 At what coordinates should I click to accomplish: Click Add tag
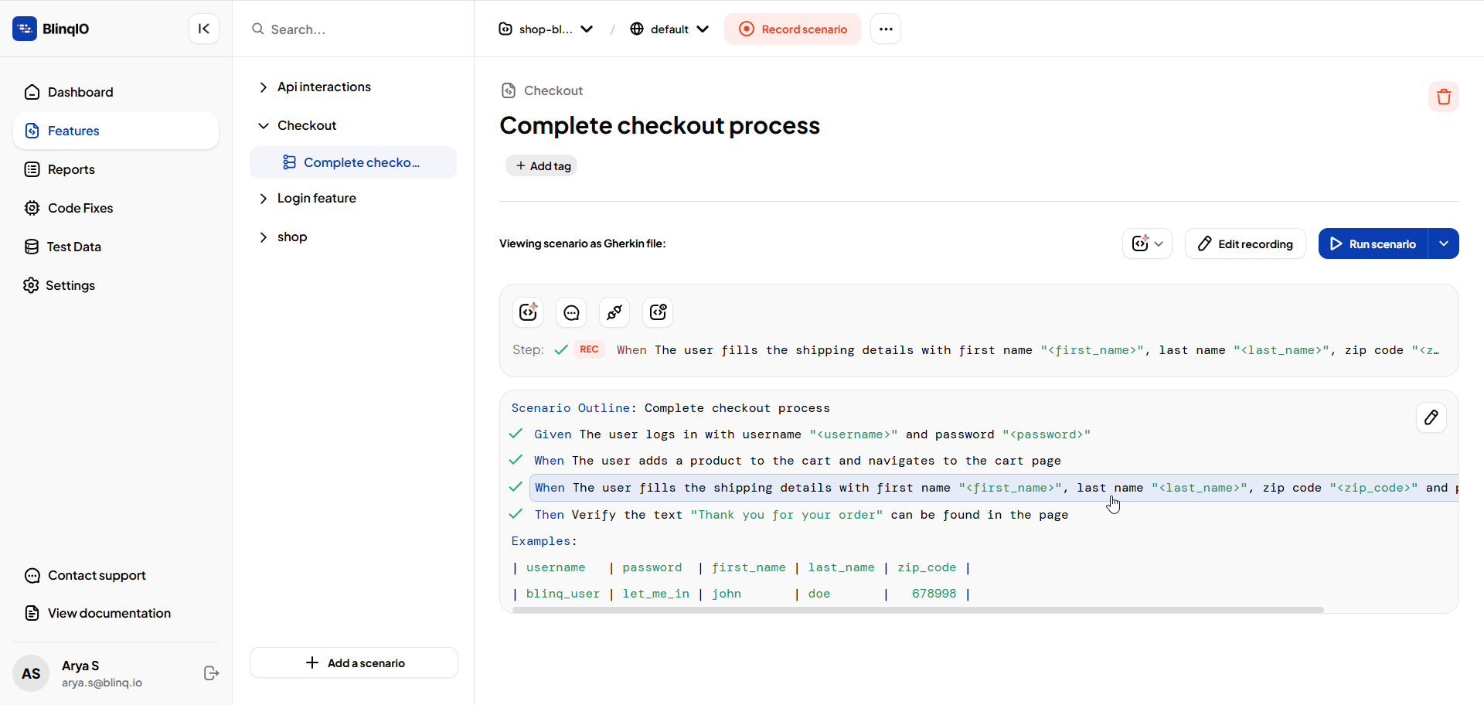[542, 165]
